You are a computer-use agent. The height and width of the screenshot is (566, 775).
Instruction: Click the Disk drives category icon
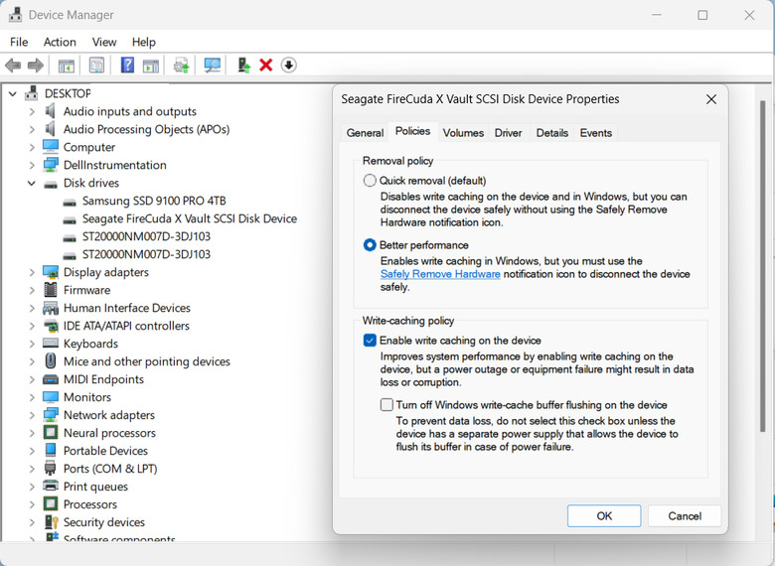point(51,184)
